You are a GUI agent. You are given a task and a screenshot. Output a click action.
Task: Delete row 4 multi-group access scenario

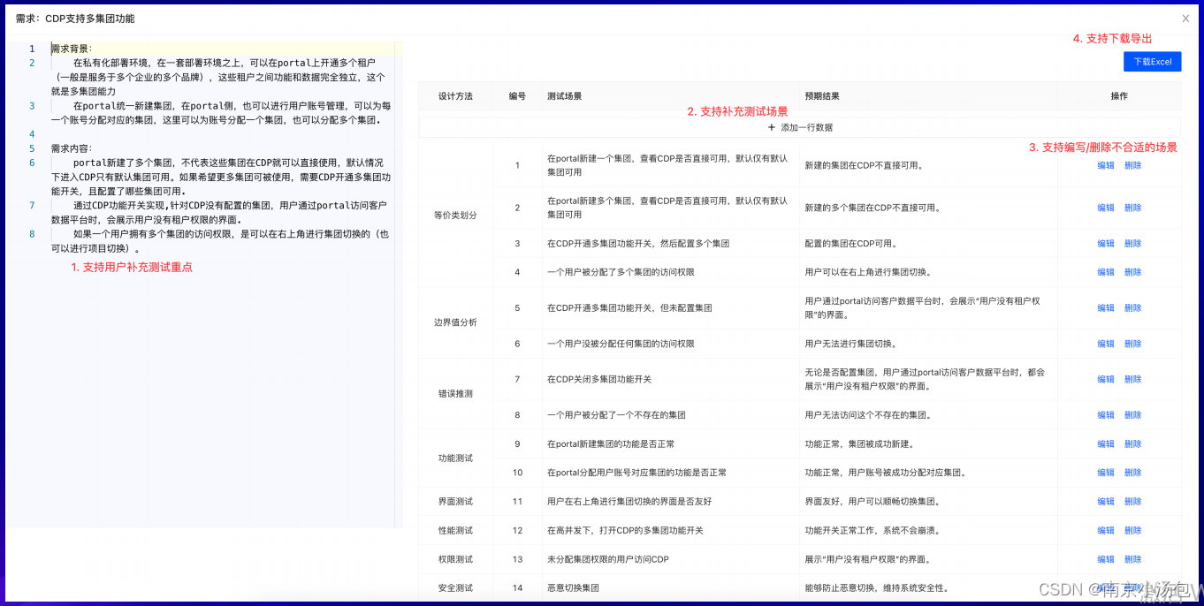pos(1132,272)
